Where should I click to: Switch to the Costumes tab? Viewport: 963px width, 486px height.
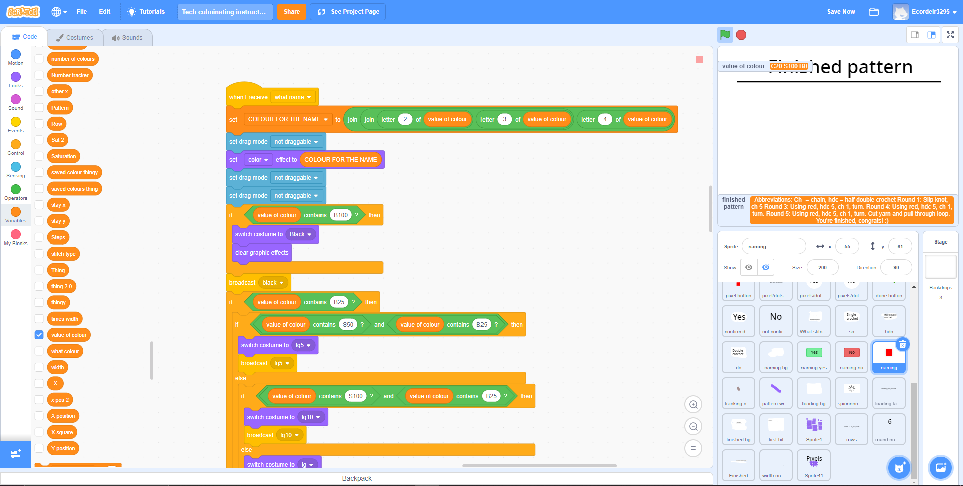pyautogui.click(x=74, y=37)
